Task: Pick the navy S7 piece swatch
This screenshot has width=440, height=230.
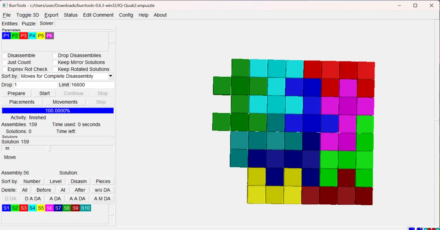Action: 58,208
